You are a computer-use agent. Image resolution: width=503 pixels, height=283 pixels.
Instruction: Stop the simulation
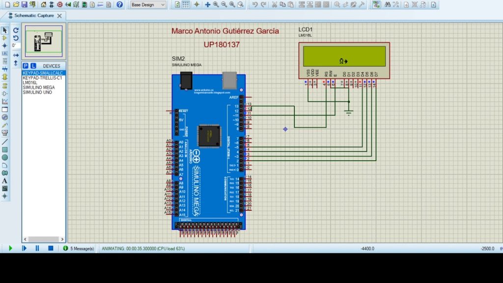(x=50, y=248)
